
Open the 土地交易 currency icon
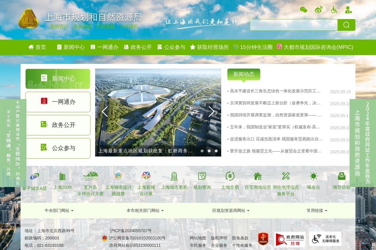click(x=230, y=176)
